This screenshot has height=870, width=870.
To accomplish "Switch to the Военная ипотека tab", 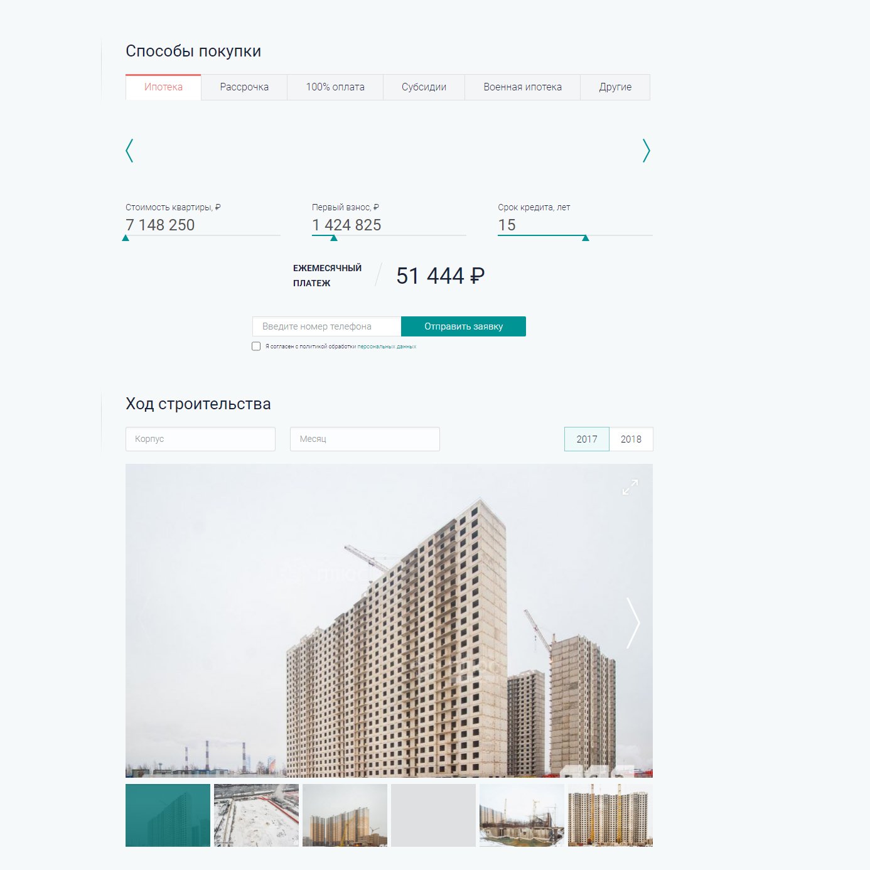I will [x=522, y=87].
